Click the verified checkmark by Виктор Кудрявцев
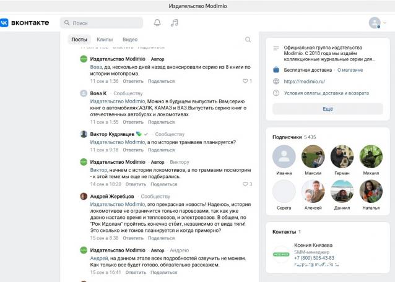This screenshot has width=395, height=282. click(x=146, y=134)
